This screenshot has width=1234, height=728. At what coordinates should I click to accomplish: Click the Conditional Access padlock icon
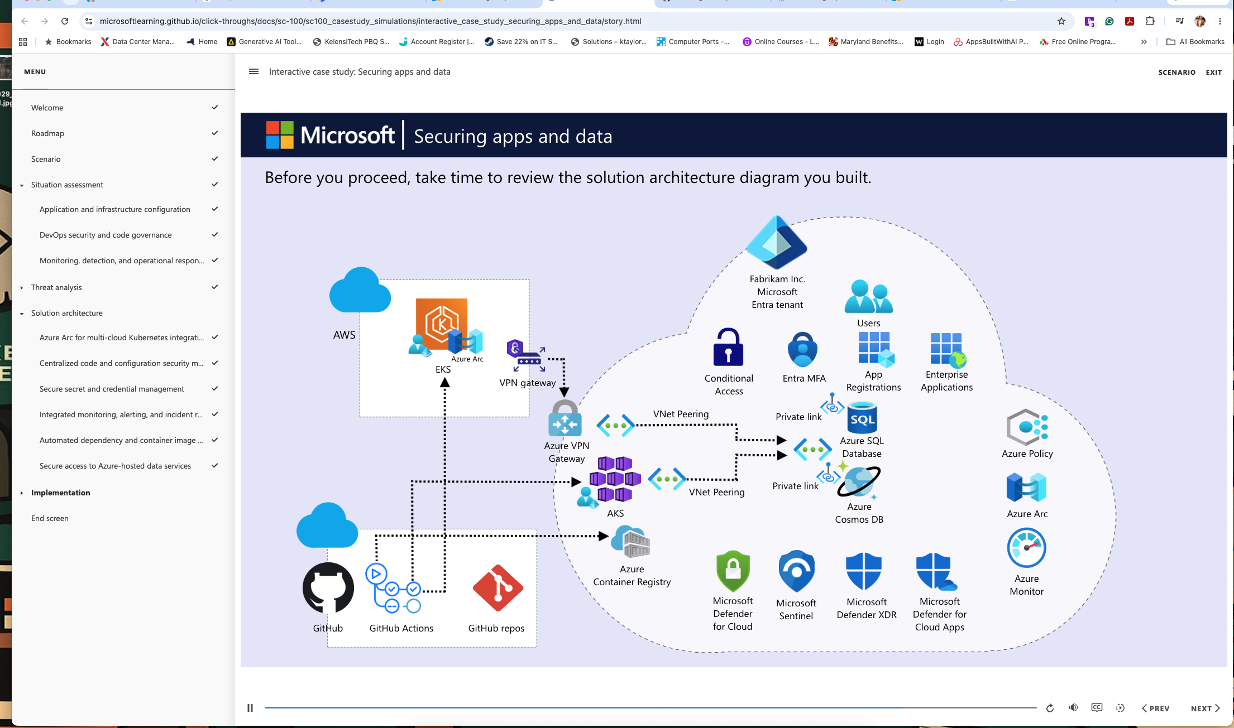(x=728, y=347)
